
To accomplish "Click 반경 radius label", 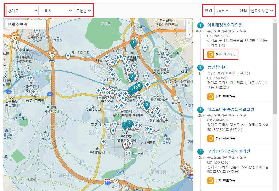I will [208, 11].
